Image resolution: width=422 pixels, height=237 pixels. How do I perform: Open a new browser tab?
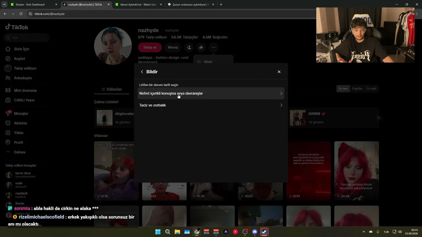pos(221,5)
